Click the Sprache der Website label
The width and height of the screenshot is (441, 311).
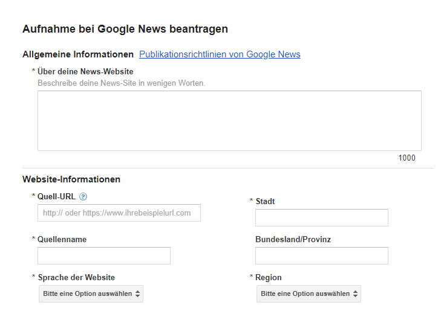[x=76, y=278]
